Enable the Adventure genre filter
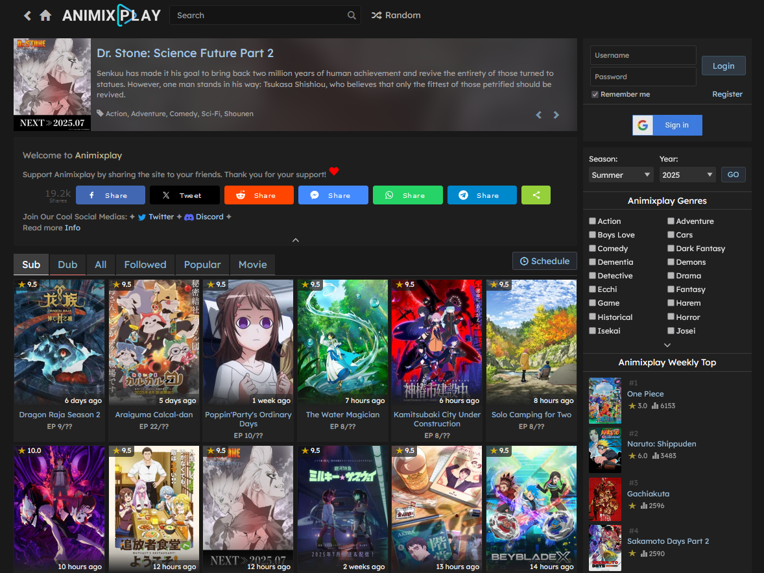 pos(671,221)
